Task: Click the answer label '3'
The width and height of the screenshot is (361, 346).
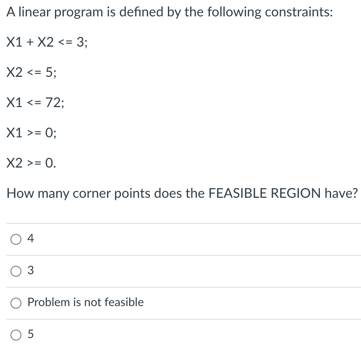Action: coord(29,271)
